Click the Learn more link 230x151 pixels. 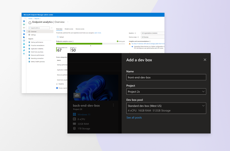point(98,33)
